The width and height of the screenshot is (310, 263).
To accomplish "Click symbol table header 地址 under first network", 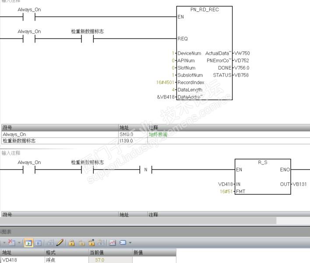I will click(133, 128).
